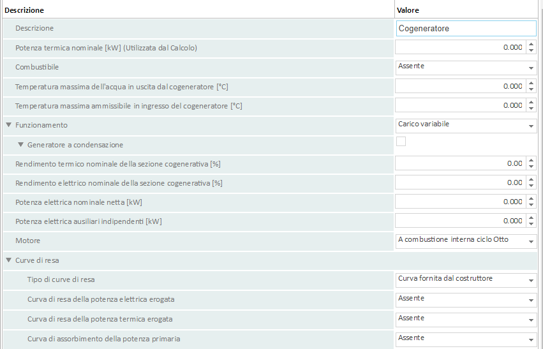This screenshot has height=349, width=543.
Task: Open Curva di resa potenza elettrica erogata dropdown
Action: pos(466,300)
